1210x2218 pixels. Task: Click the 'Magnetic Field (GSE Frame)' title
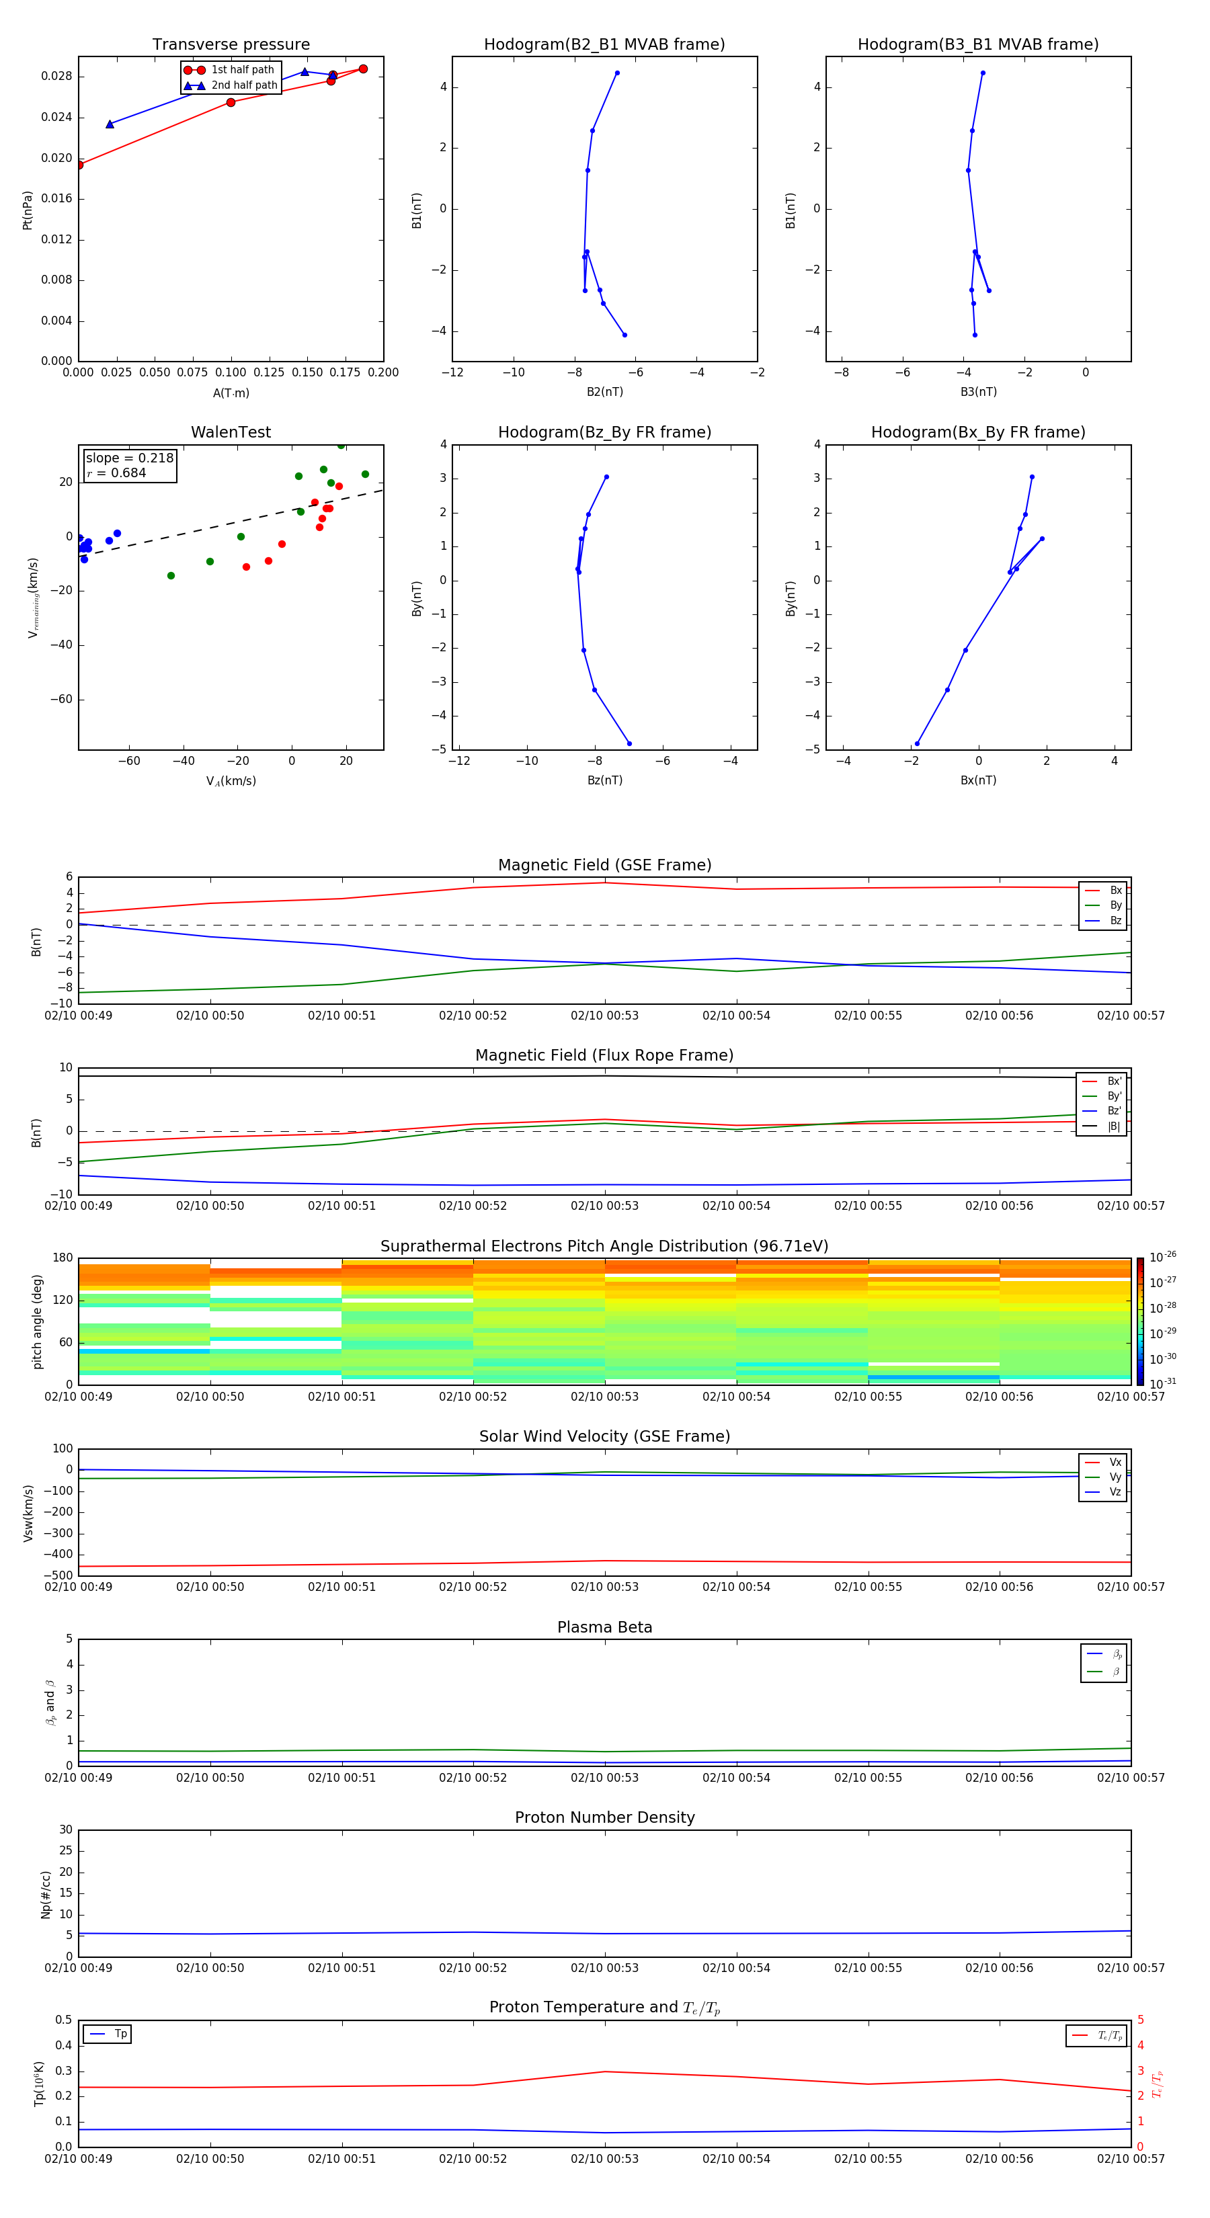point(604,865)
